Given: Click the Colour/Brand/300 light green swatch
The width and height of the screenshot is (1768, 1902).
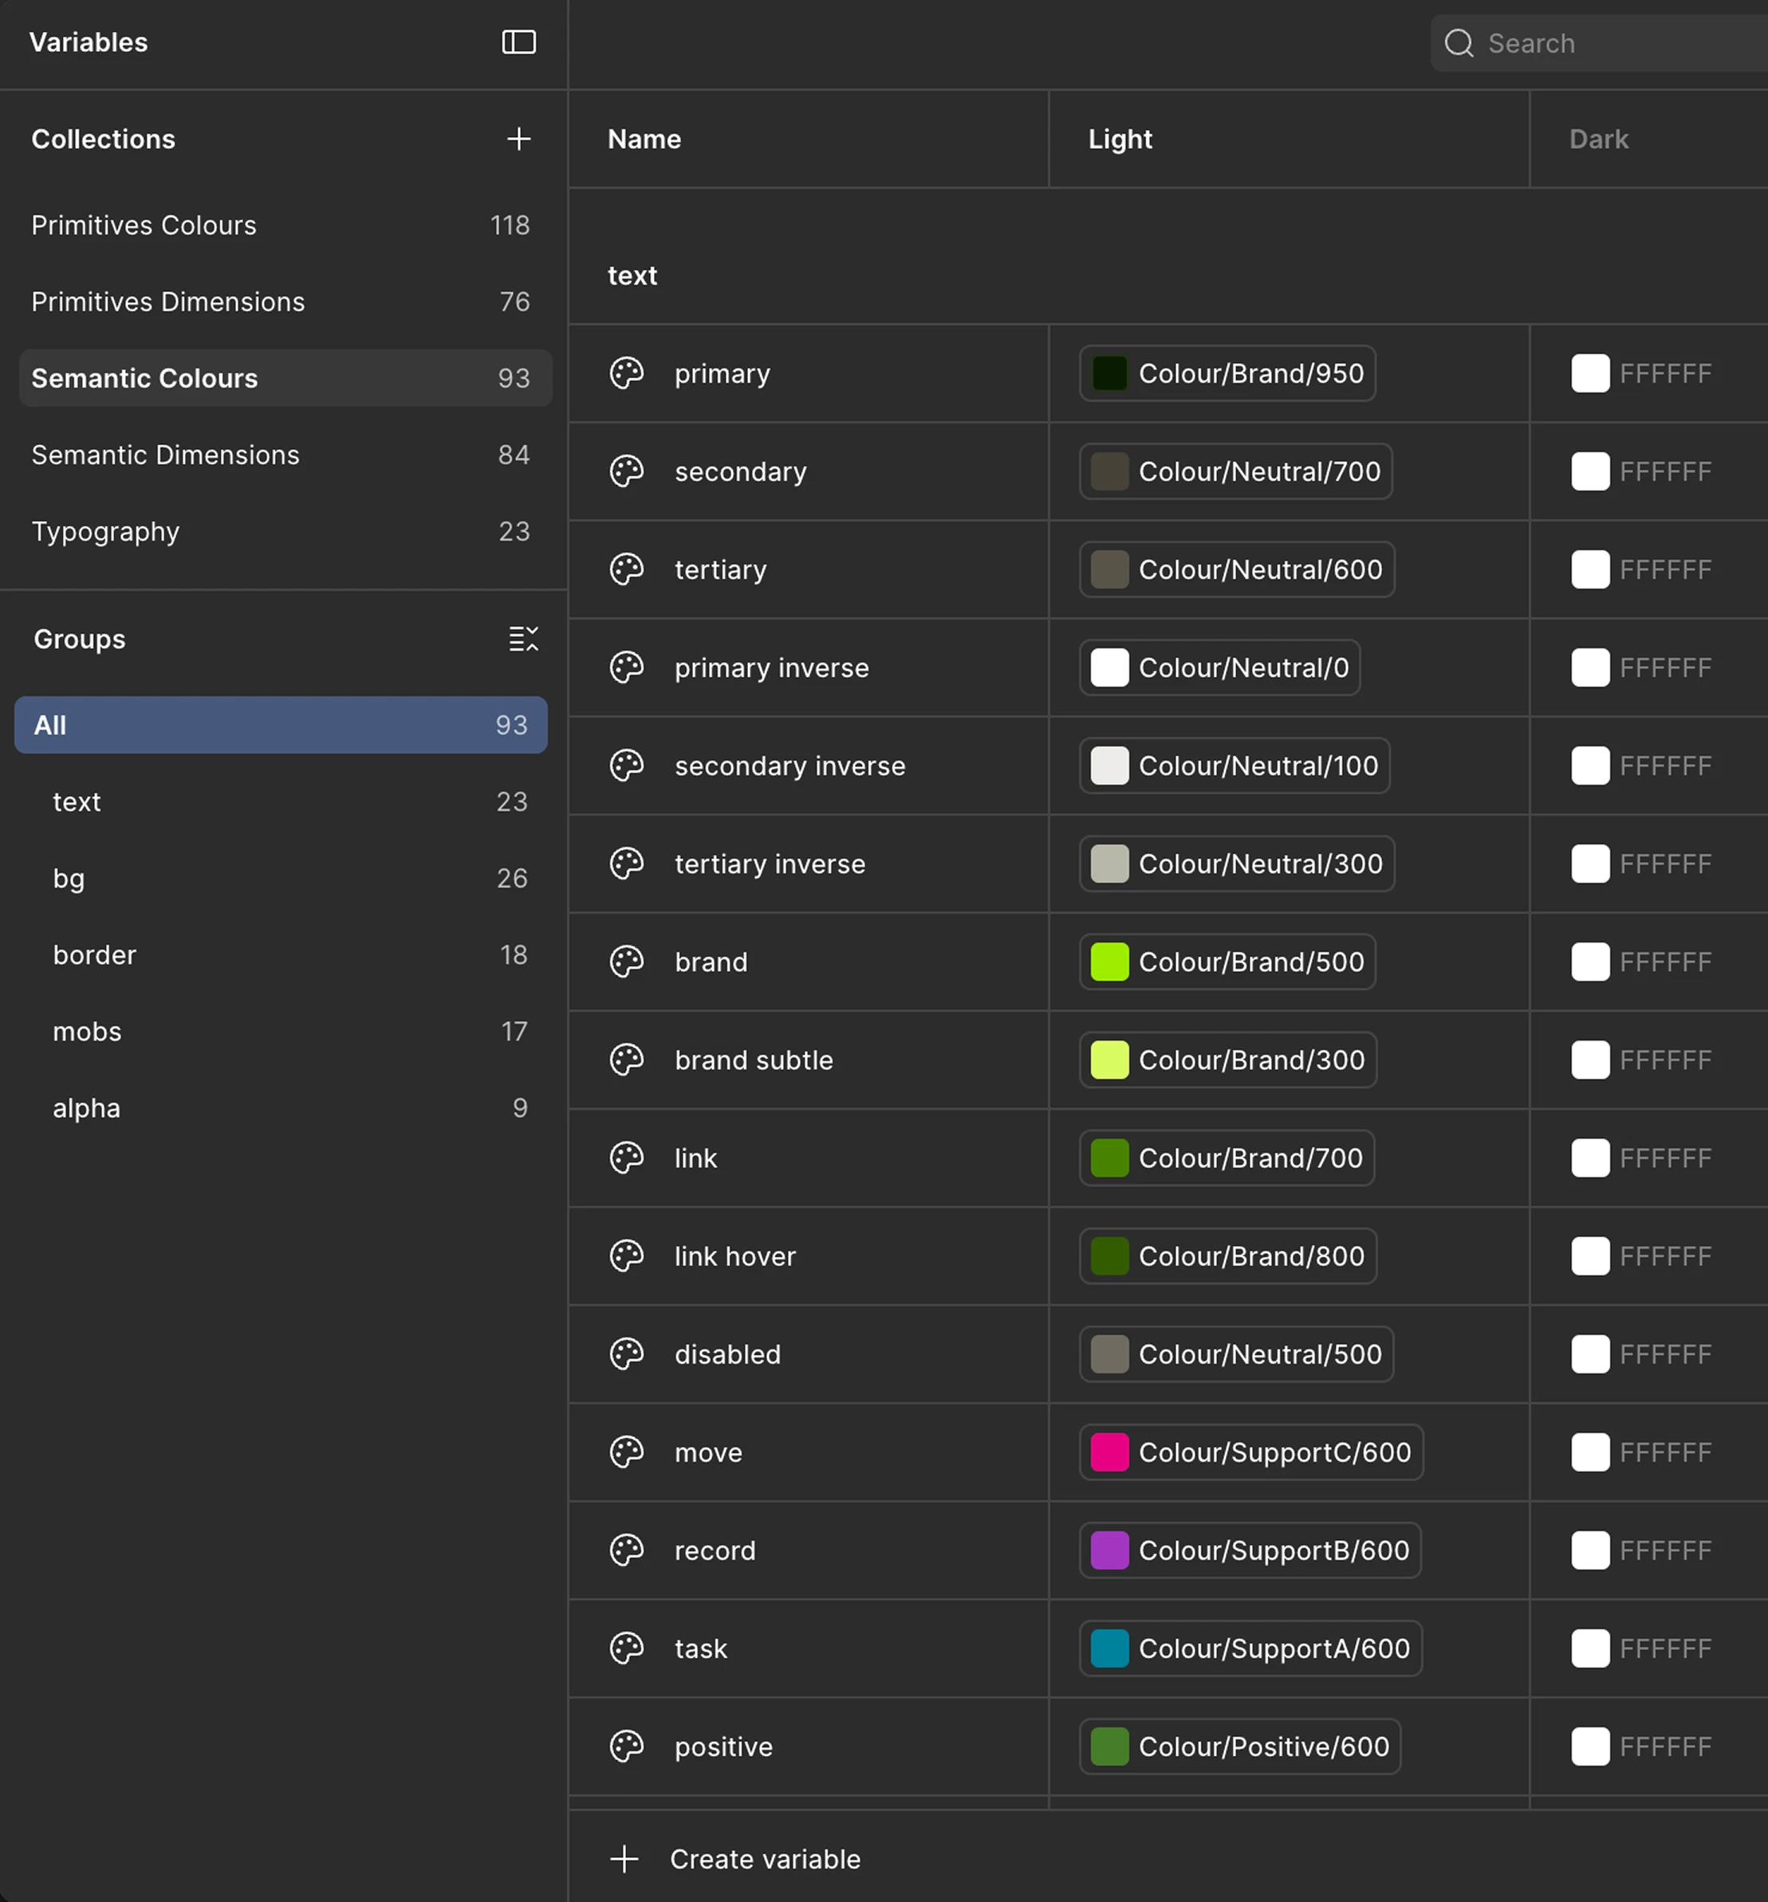Looking at the screenshot, I should [x=1110, y=1060].
